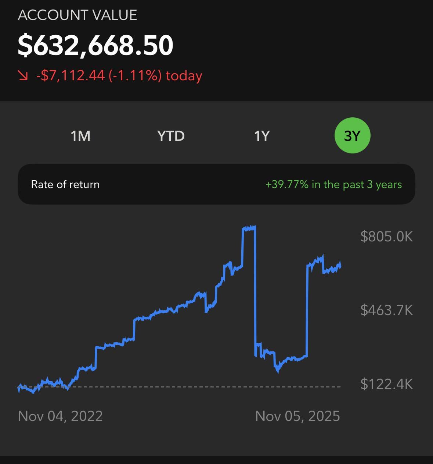Switch to the YTD range
This screenshot has height=464, width=433.
171,136
